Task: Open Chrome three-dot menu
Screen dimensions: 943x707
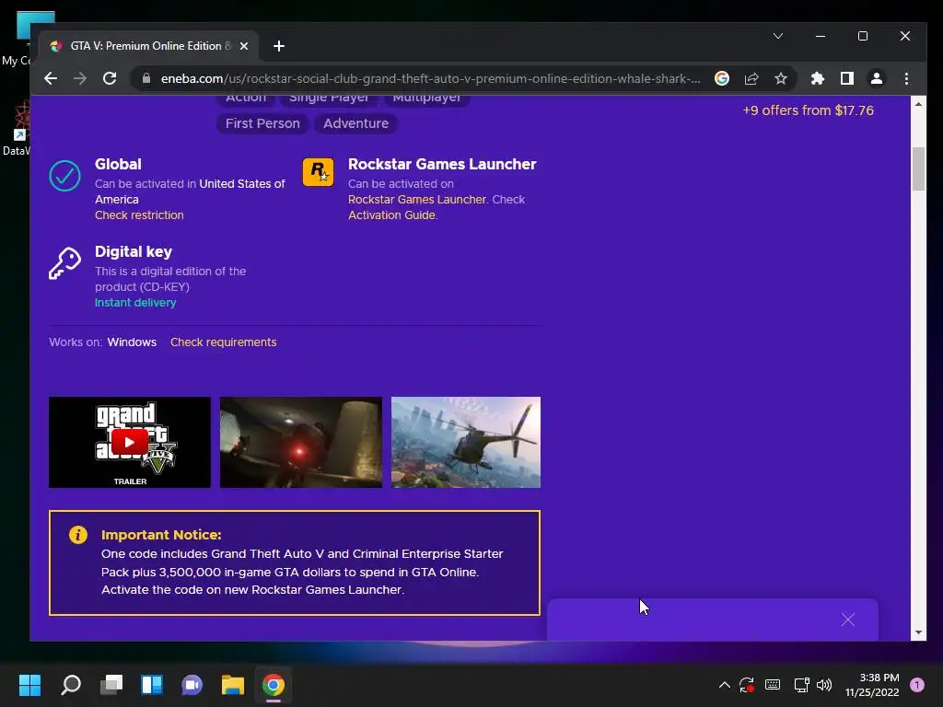Action: point(906,79)
